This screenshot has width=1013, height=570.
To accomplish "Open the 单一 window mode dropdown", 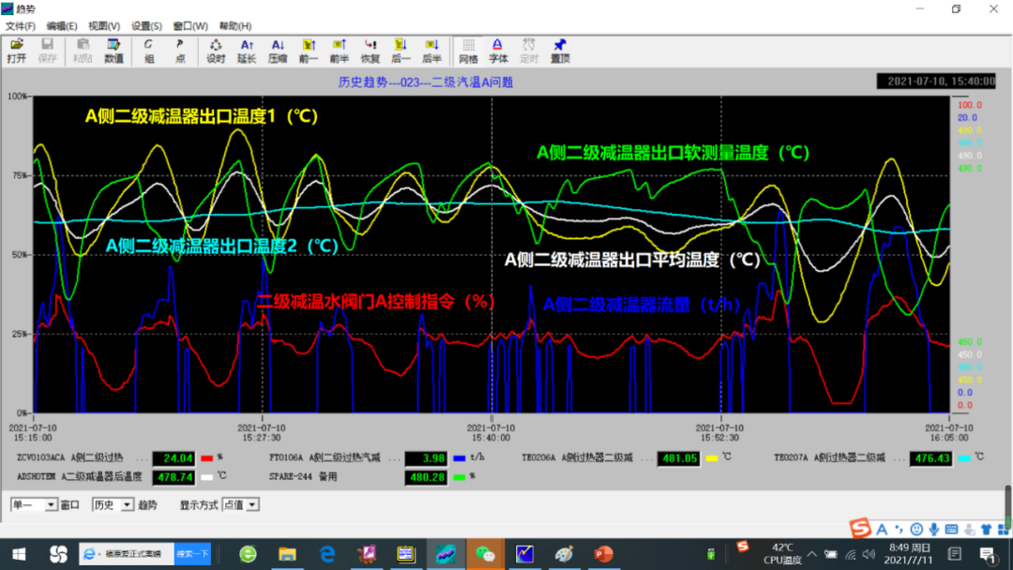I will pos(52,504).
